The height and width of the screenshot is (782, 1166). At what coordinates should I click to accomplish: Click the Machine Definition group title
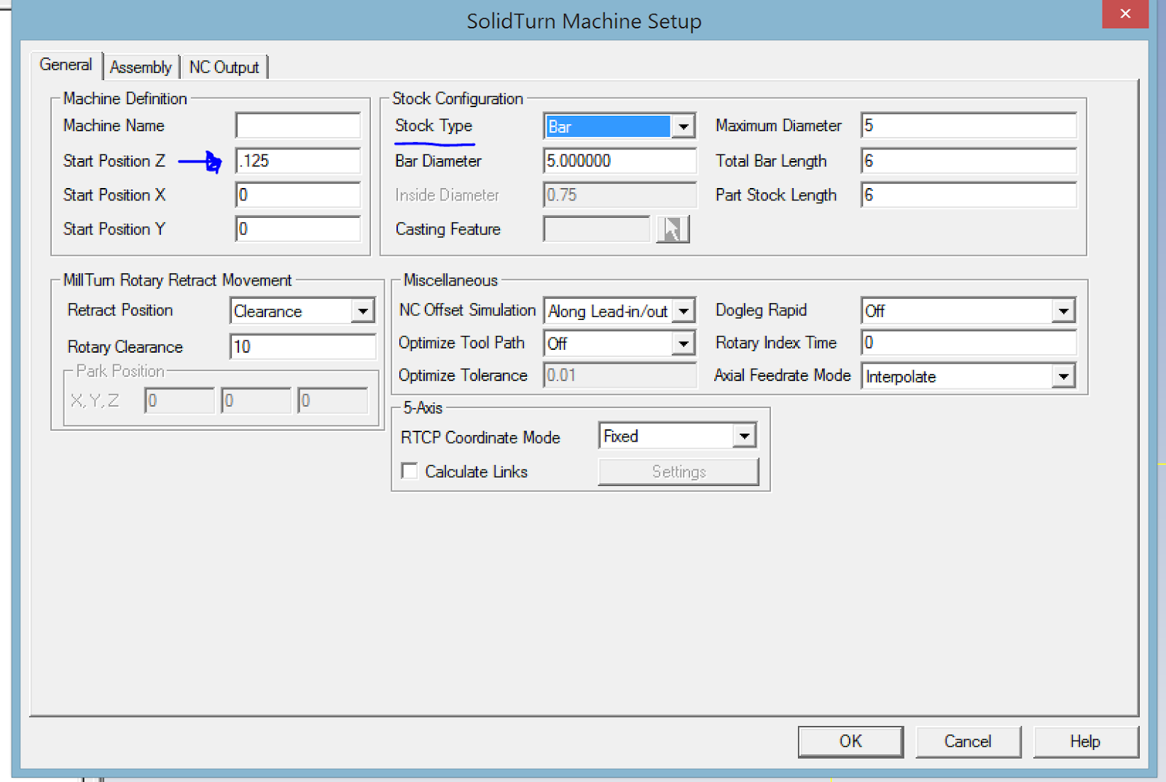[x=125, y=98]
